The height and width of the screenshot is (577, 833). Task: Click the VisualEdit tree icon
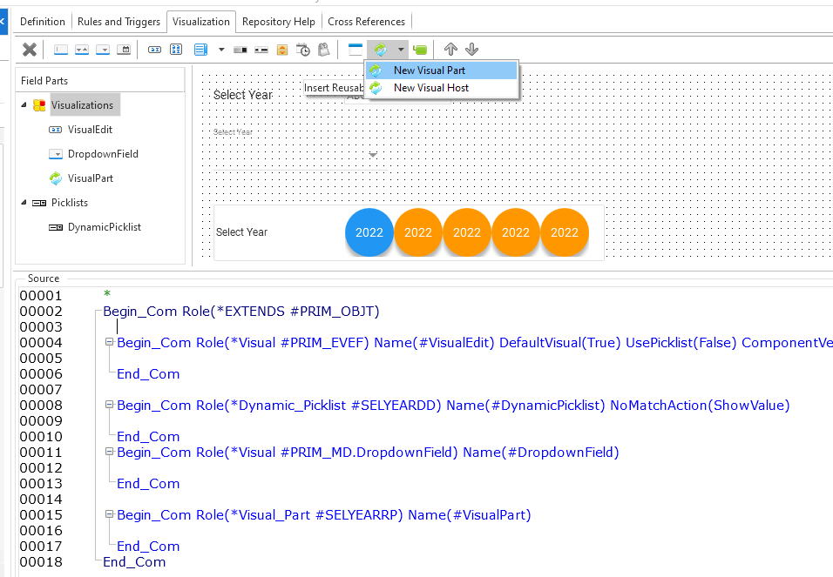(56, 130)
